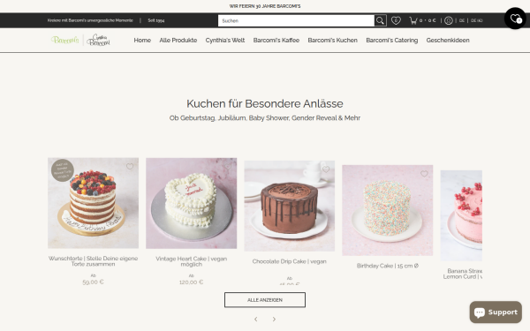Open the DE (€) currency selector
This screenshot has height=331, width=530.
[x=477, y=20]
